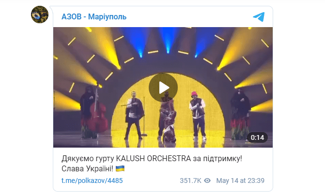Viewport: 325px width, 196px height.
Task: Click the 0:14 video duration badge
Action: click(257, 137)
